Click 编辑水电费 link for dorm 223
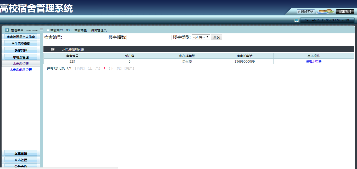 tap(314, 62)
